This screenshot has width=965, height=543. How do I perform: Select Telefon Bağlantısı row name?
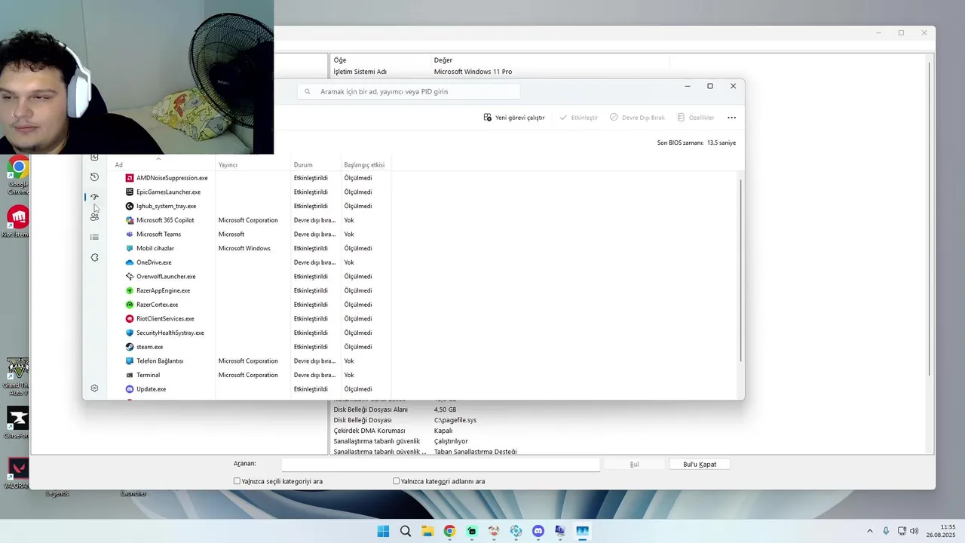(160, 361)
